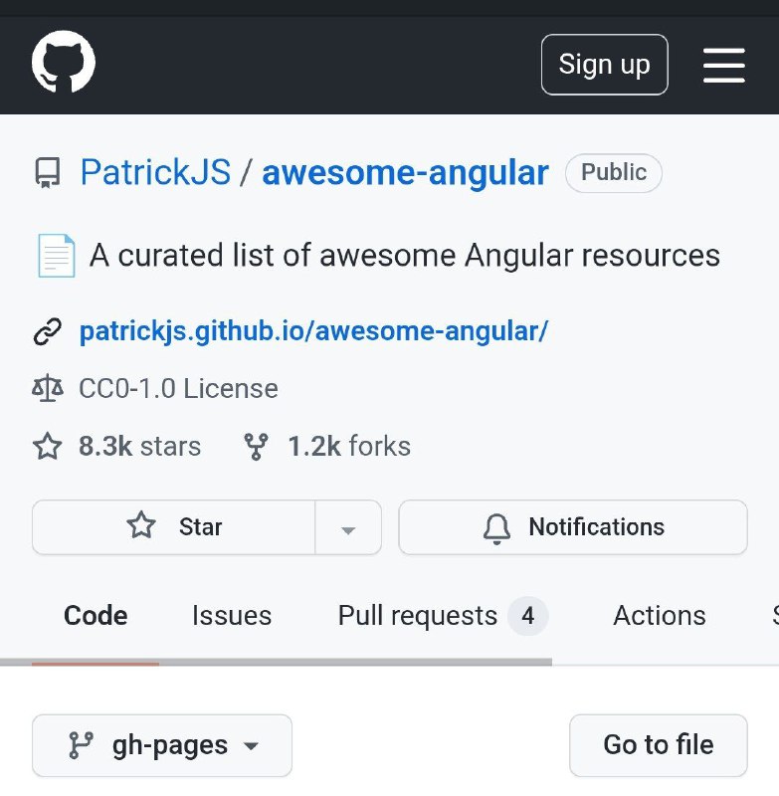Switch to the Issues tab
The height and width of the screenshot is (796, 779).
click(x=232, y=616)
